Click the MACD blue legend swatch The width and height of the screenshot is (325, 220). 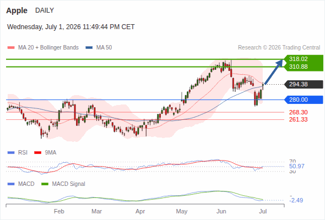pos(11,184)
